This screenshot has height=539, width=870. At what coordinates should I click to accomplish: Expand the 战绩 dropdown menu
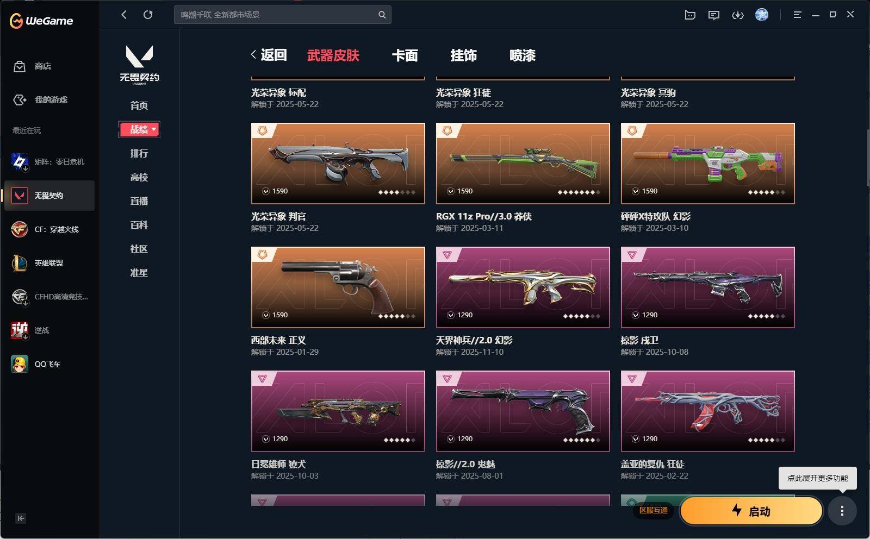point(139,129)
